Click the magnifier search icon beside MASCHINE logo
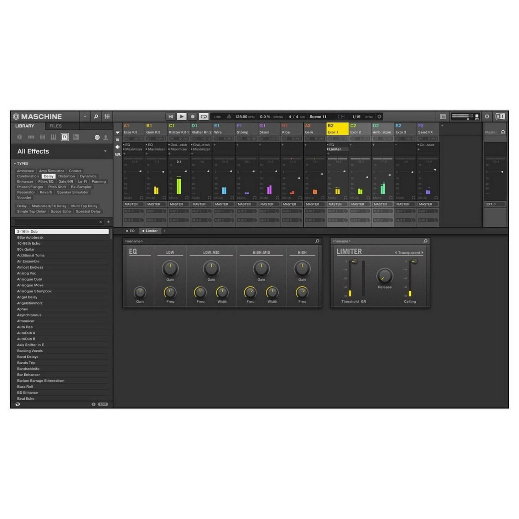The height and width of the screenshot is (519, 519). click(96, 116)
